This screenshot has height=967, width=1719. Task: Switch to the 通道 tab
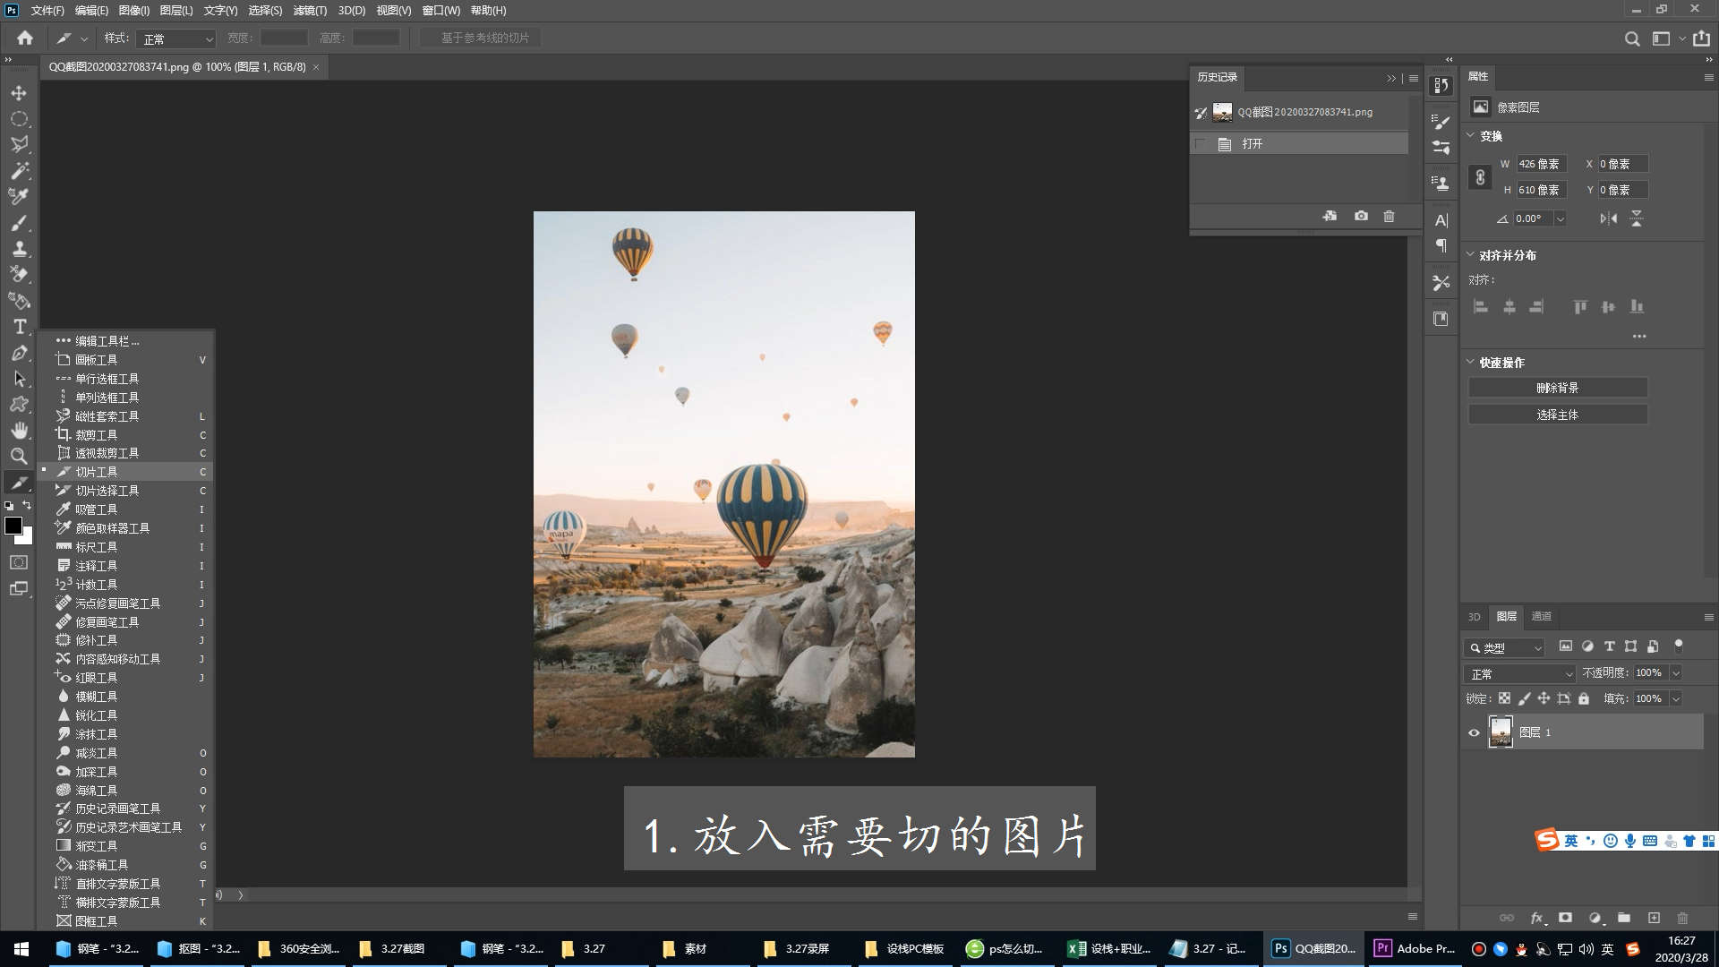click(x=1542, y=616)
